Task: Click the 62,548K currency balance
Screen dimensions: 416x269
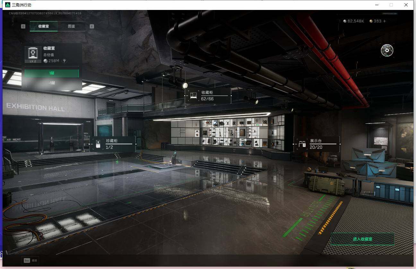Action: click(353, 21)
